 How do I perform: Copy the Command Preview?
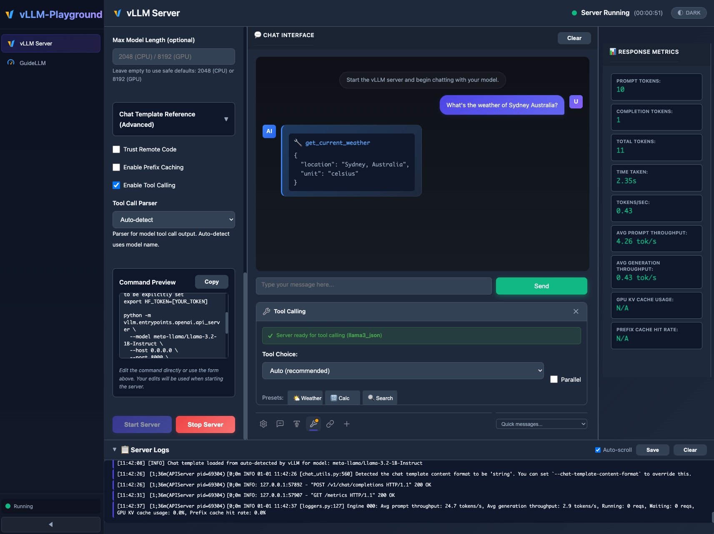[211, 282]
